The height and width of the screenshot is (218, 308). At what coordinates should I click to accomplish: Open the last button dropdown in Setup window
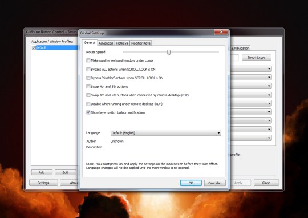pyautogui.click(x=251, y=138)
